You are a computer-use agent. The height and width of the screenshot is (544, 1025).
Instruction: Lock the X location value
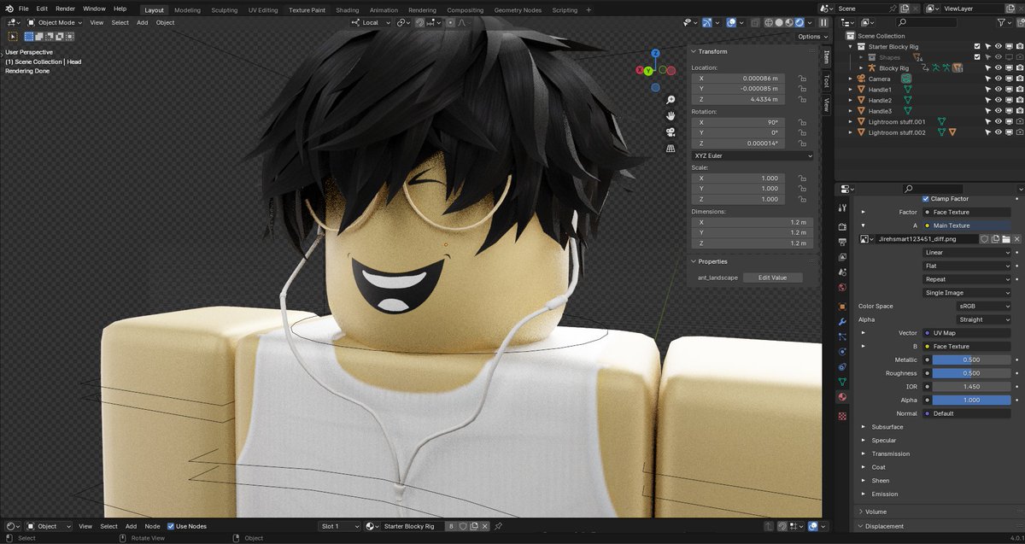(x=802, y=78)
